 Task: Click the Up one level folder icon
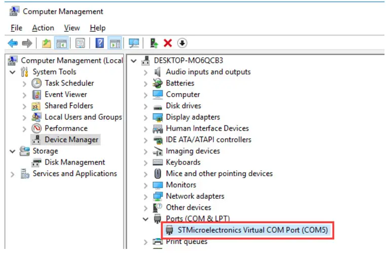click(46, 44)
